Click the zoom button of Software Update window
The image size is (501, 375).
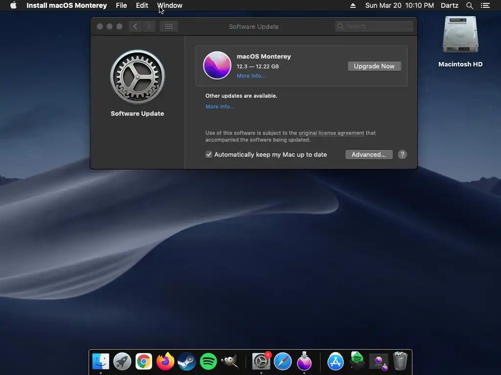click(119, 26)
